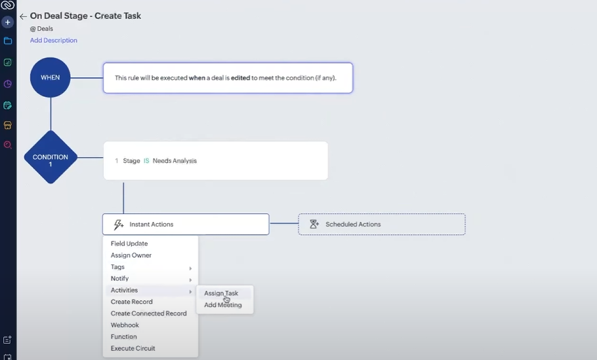597x360 pixels.
Task: Click the Instant Actions button
Action: click(186, 225)
